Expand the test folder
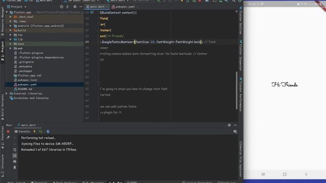Screen dimensions: 326x183 click(x=11, y=44)
